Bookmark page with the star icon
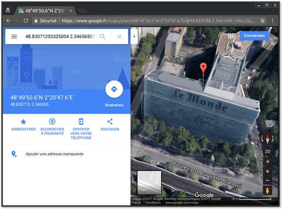 click(262, 21)
